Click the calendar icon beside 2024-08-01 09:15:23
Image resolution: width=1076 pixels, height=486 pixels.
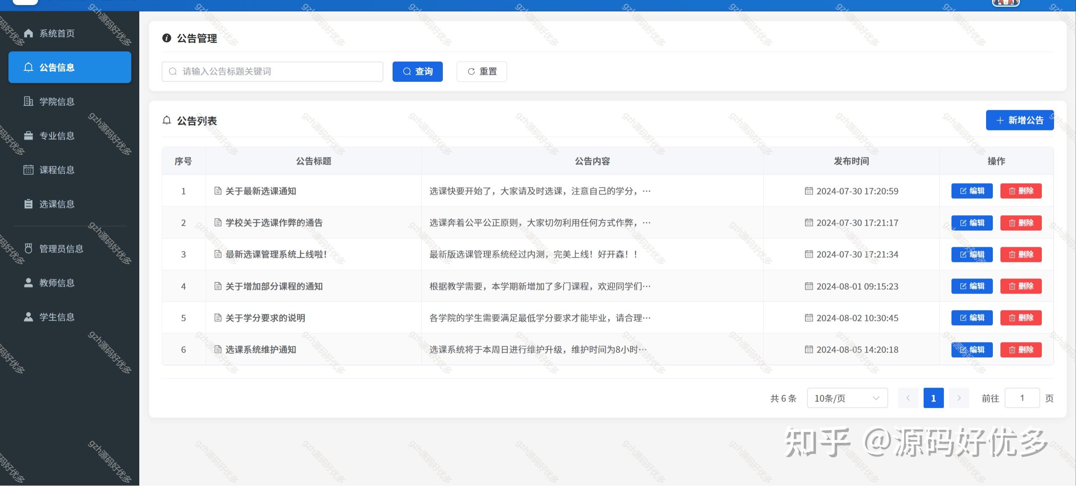coord(808,286)
